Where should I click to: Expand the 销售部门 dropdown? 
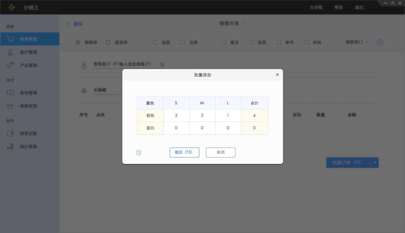[357, 42]
